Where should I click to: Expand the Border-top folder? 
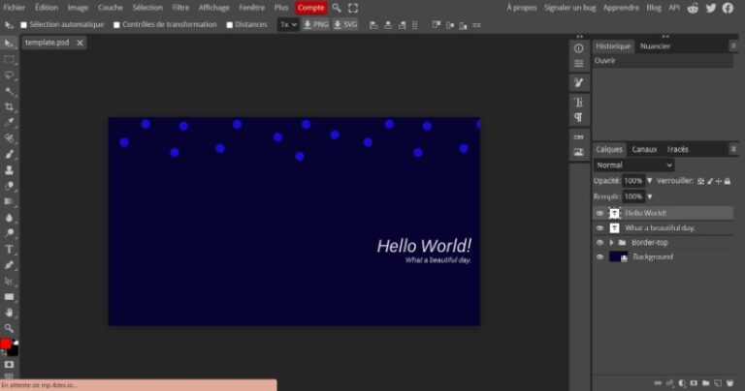[611, 243]
